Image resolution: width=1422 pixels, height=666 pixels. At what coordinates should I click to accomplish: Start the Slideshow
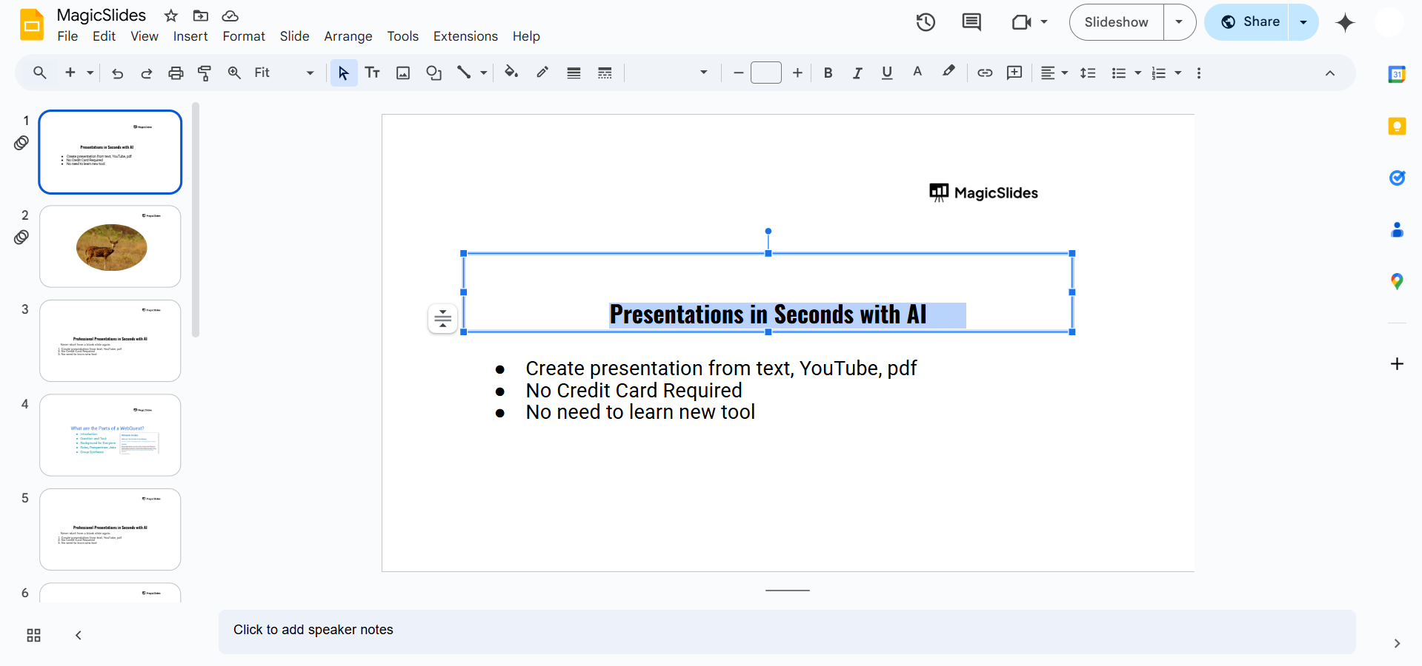(x=1116, y=22)
